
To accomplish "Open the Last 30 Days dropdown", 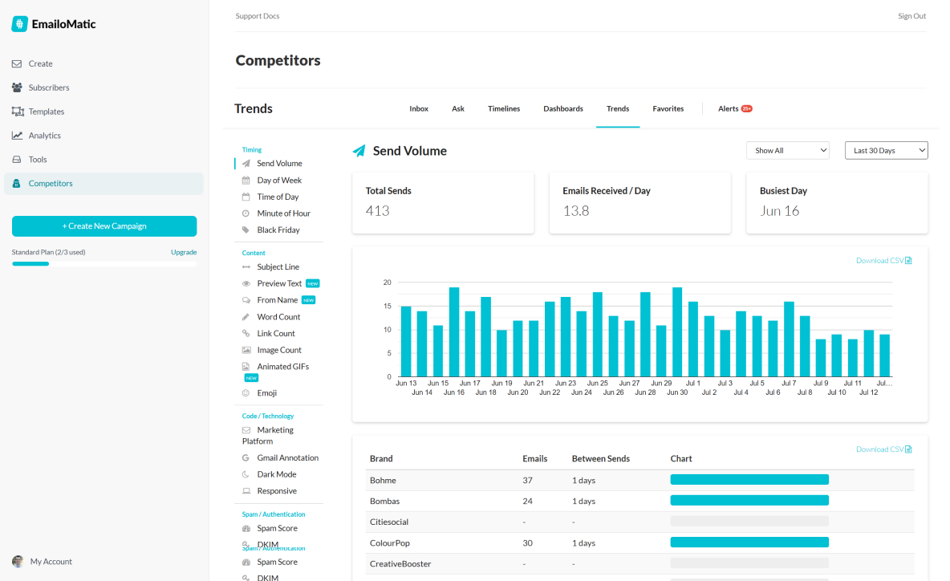I will [x=887, y=150].
